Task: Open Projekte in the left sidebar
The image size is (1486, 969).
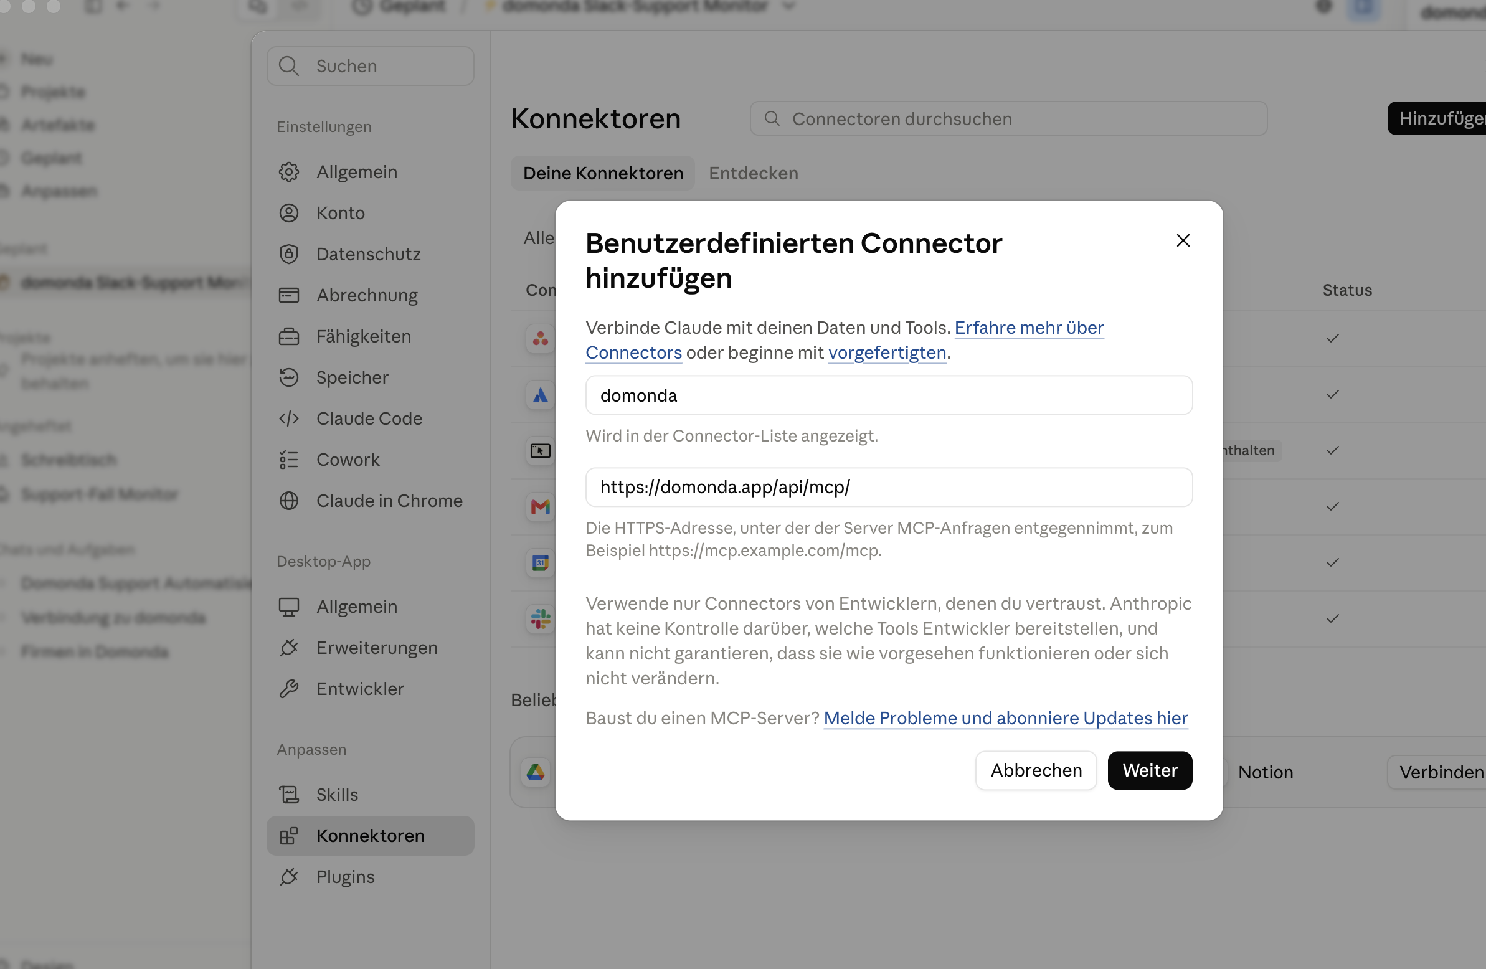Action: (x=53, y=92)
